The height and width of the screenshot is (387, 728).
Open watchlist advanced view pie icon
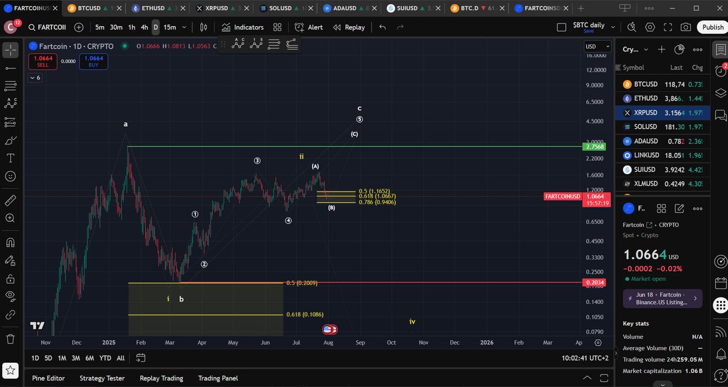click(x=680, y=50)
